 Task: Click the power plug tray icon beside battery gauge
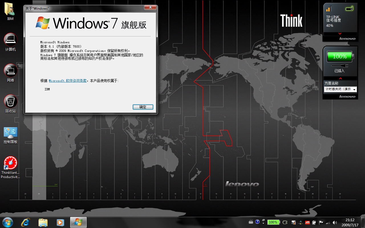pos(285,222)
